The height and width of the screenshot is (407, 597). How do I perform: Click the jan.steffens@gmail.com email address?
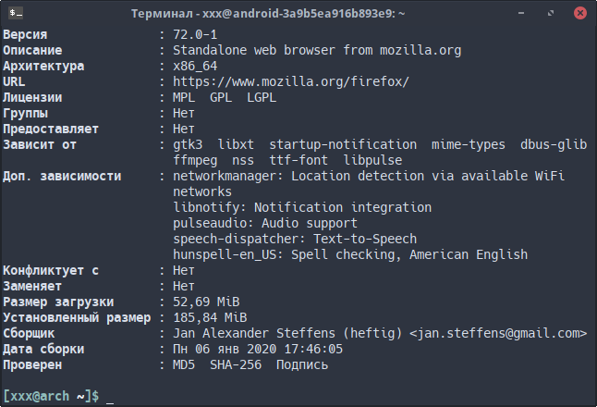[x=498, y=333]
